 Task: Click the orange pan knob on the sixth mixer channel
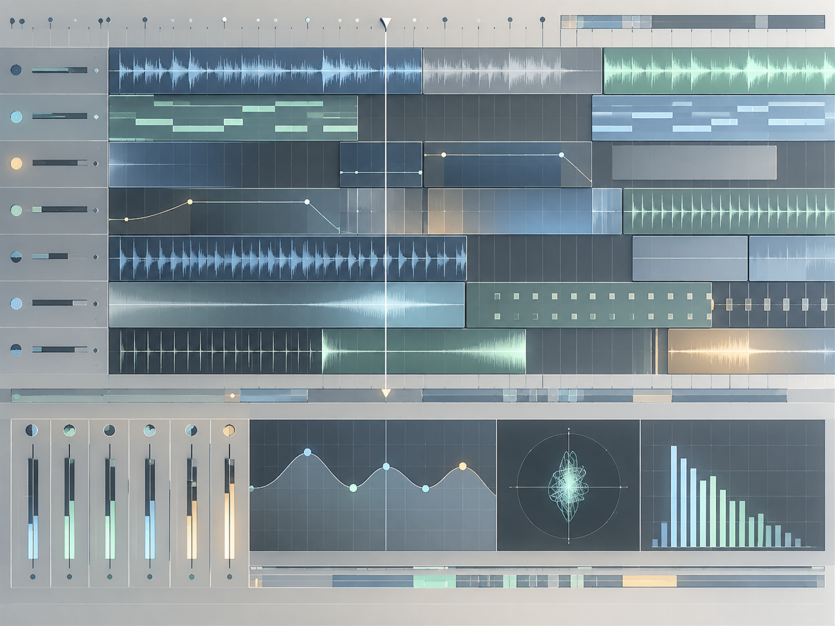229,430
